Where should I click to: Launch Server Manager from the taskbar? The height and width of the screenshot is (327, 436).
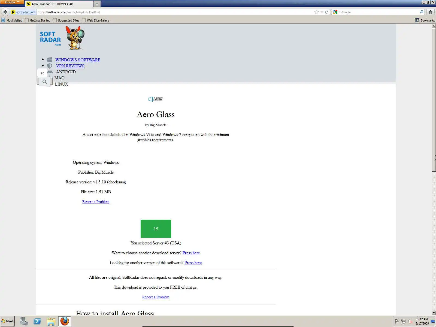coord(24,321)
